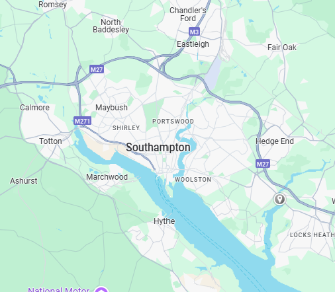Click the Hedge End label
Image resolution: width=335 pixels, height=292 pixels.
(275, 141)
